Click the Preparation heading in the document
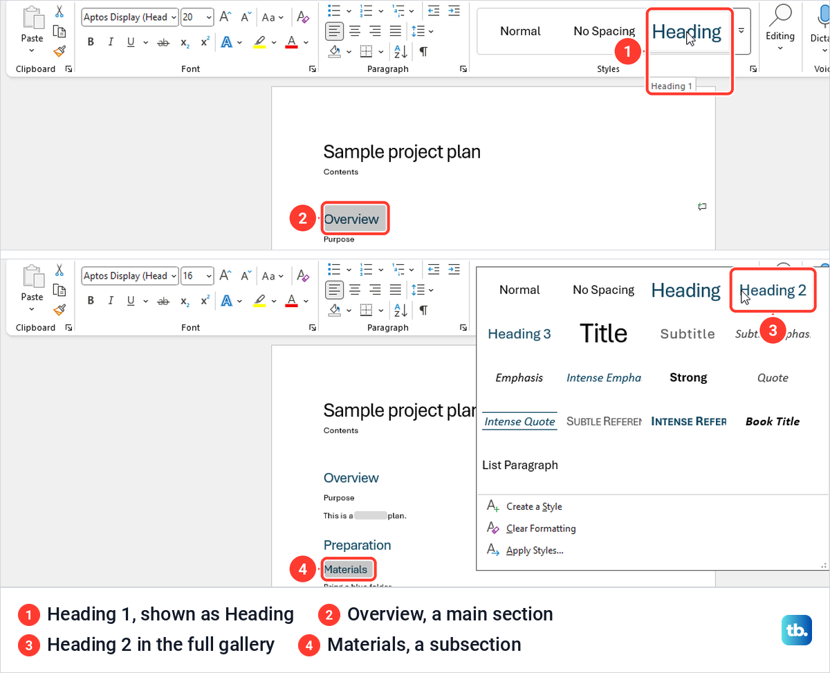 pyautogui.click(x=357, y=545)
